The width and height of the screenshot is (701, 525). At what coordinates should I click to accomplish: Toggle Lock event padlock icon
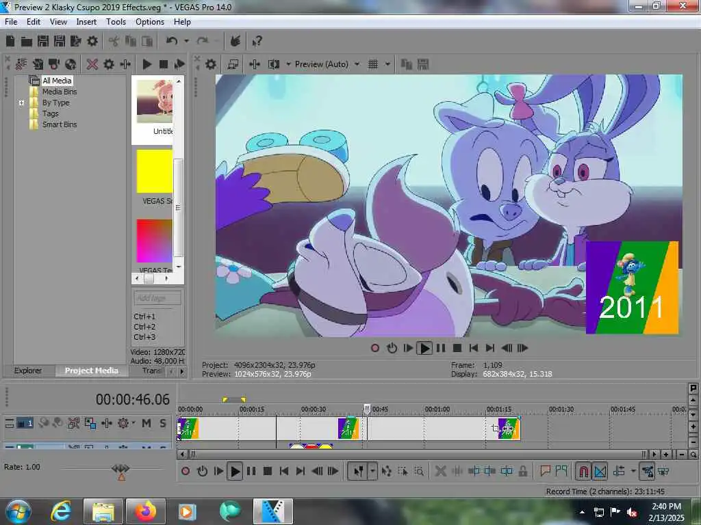[x=522, y=471]
